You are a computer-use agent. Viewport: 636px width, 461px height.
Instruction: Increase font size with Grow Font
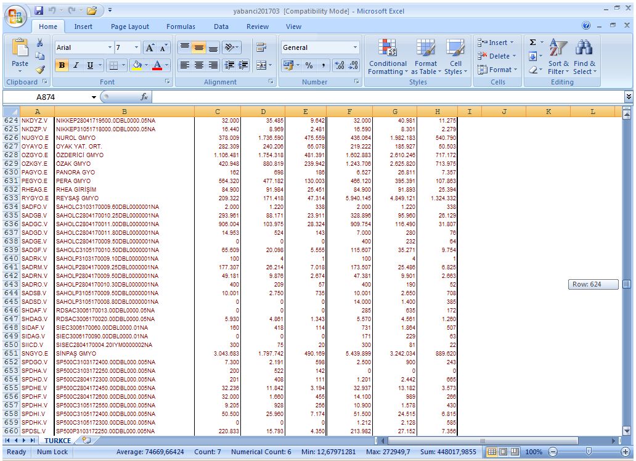click(150, 48)
